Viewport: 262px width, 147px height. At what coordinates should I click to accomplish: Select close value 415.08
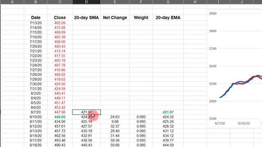point(60,28)
